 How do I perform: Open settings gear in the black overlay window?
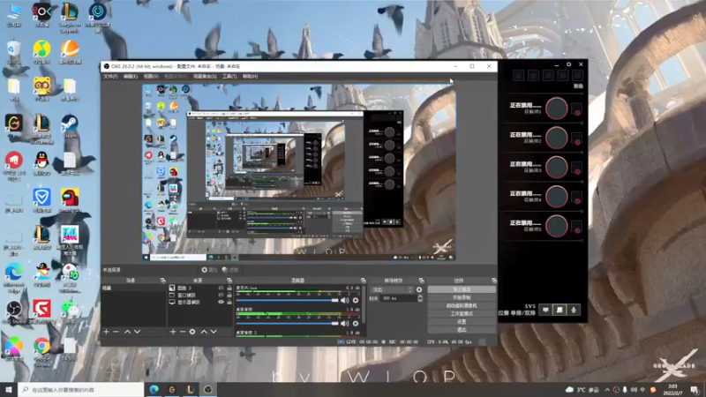point(568,64)
